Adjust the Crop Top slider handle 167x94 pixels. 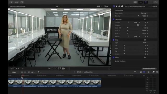[124, 51]
